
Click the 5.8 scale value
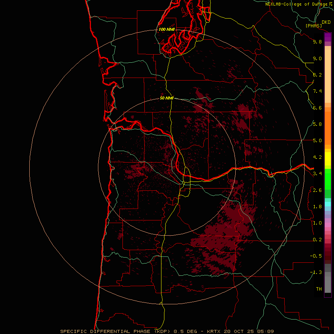pos(317,124)
